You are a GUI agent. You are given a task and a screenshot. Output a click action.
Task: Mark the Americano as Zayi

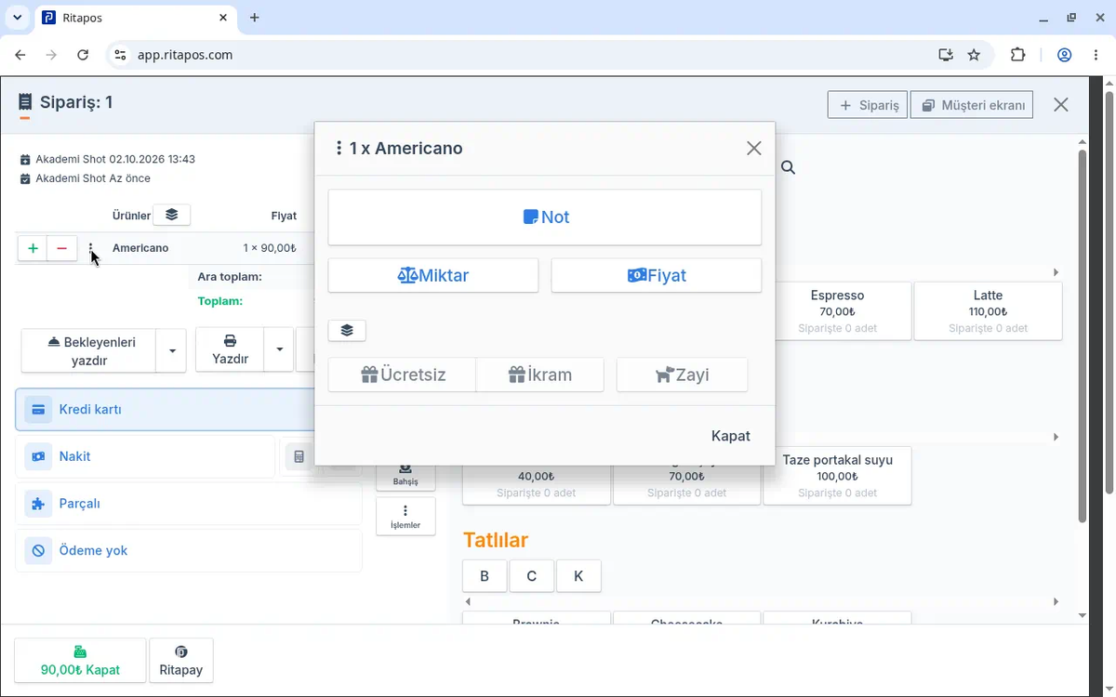coord(682,375)
